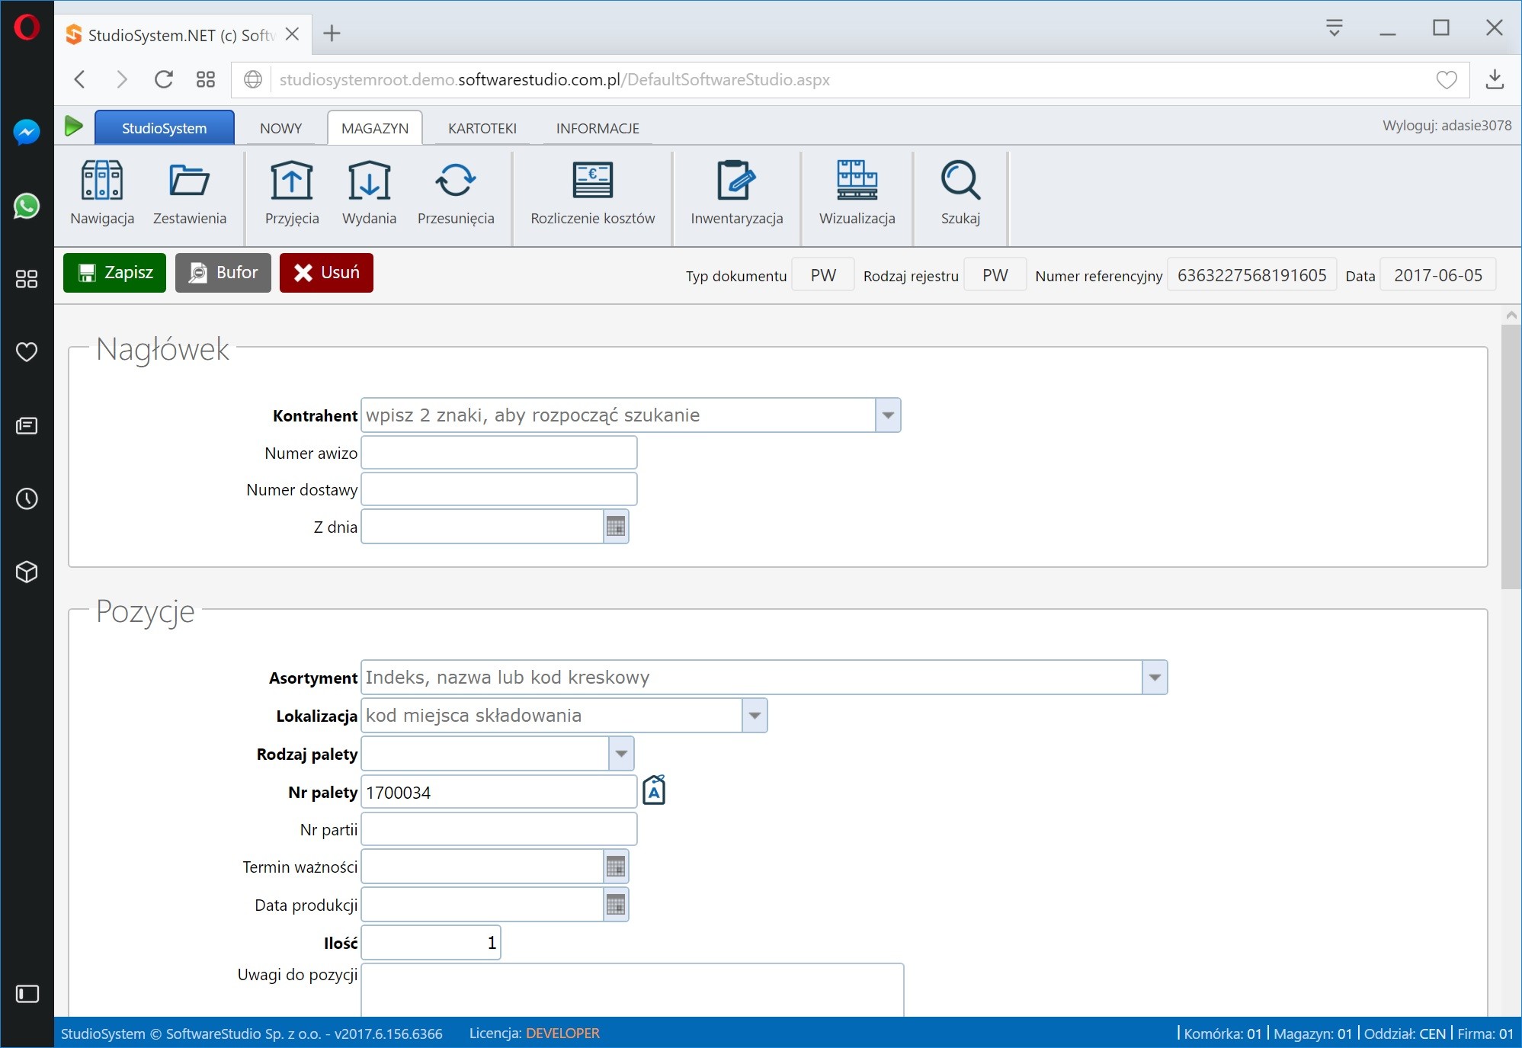Toggle sidebar panel icon at bottom
This screenshot has height=1048, width=1522.
[x=27, y=994]
